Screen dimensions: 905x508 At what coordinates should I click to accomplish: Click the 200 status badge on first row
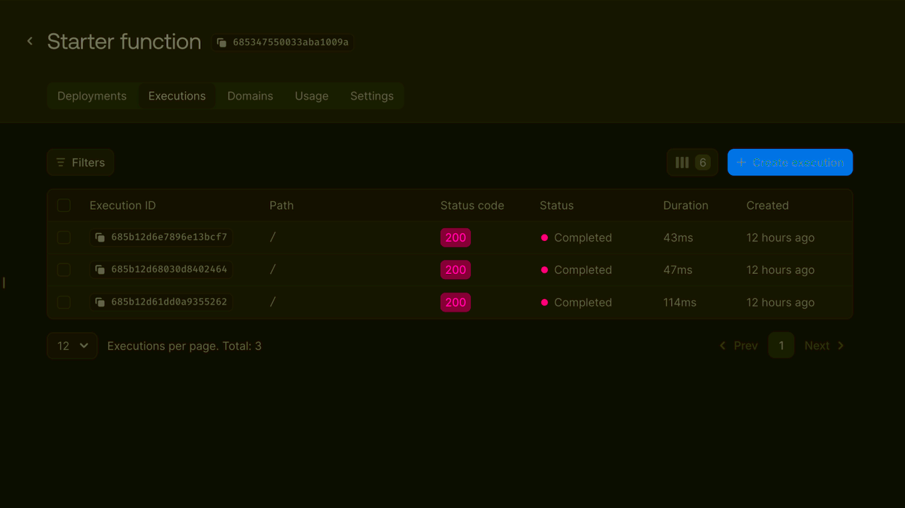click(x=455, y=237)
